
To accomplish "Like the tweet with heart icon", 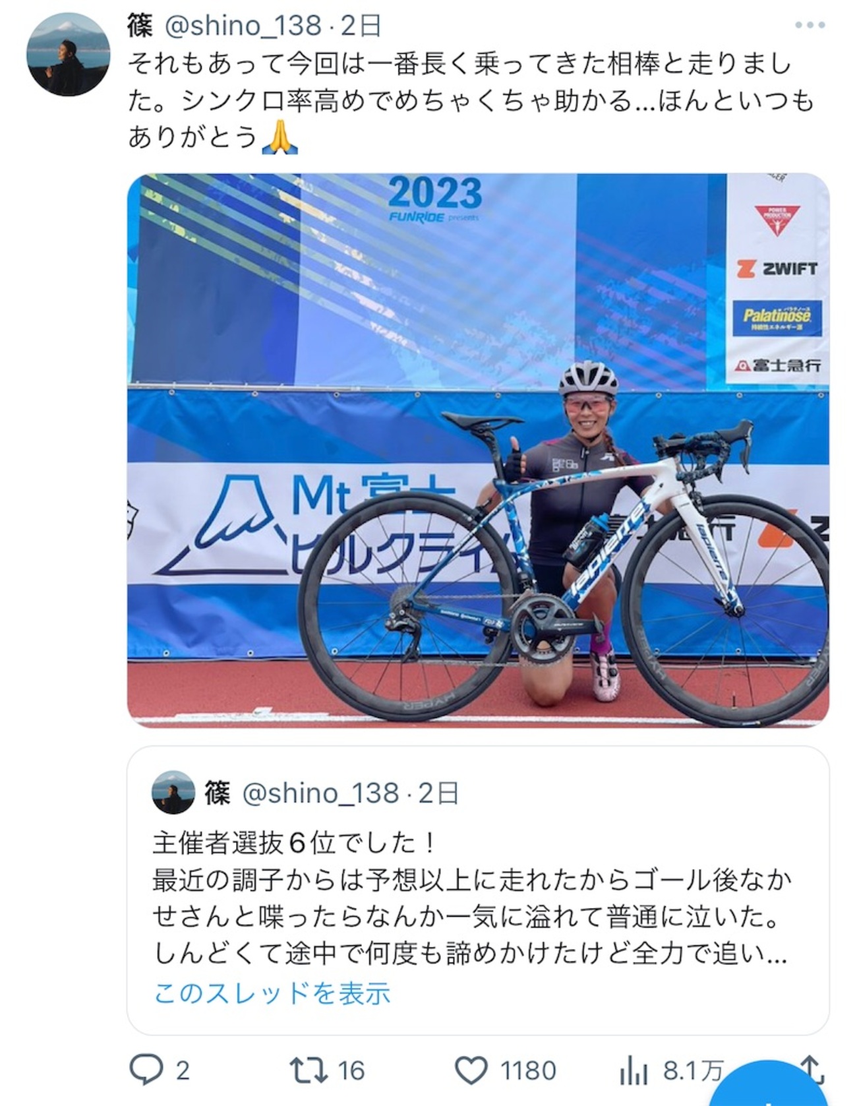I will click(472, 1070).
